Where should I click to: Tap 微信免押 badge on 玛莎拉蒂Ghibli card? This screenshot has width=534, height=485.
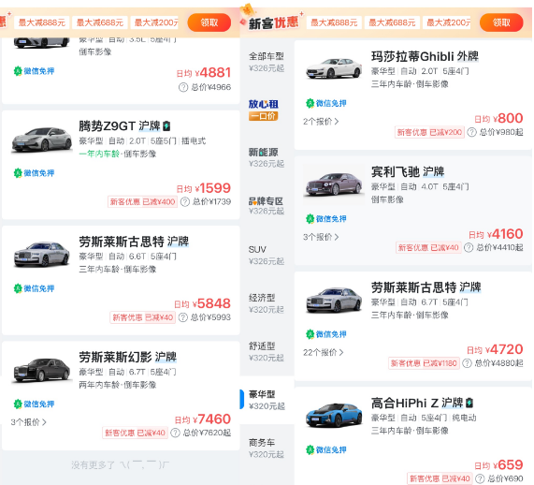(326, 103)
